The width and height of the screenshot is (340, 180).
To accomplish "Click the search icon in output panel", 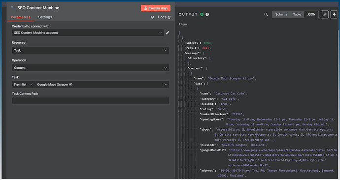I will point(266,14).
